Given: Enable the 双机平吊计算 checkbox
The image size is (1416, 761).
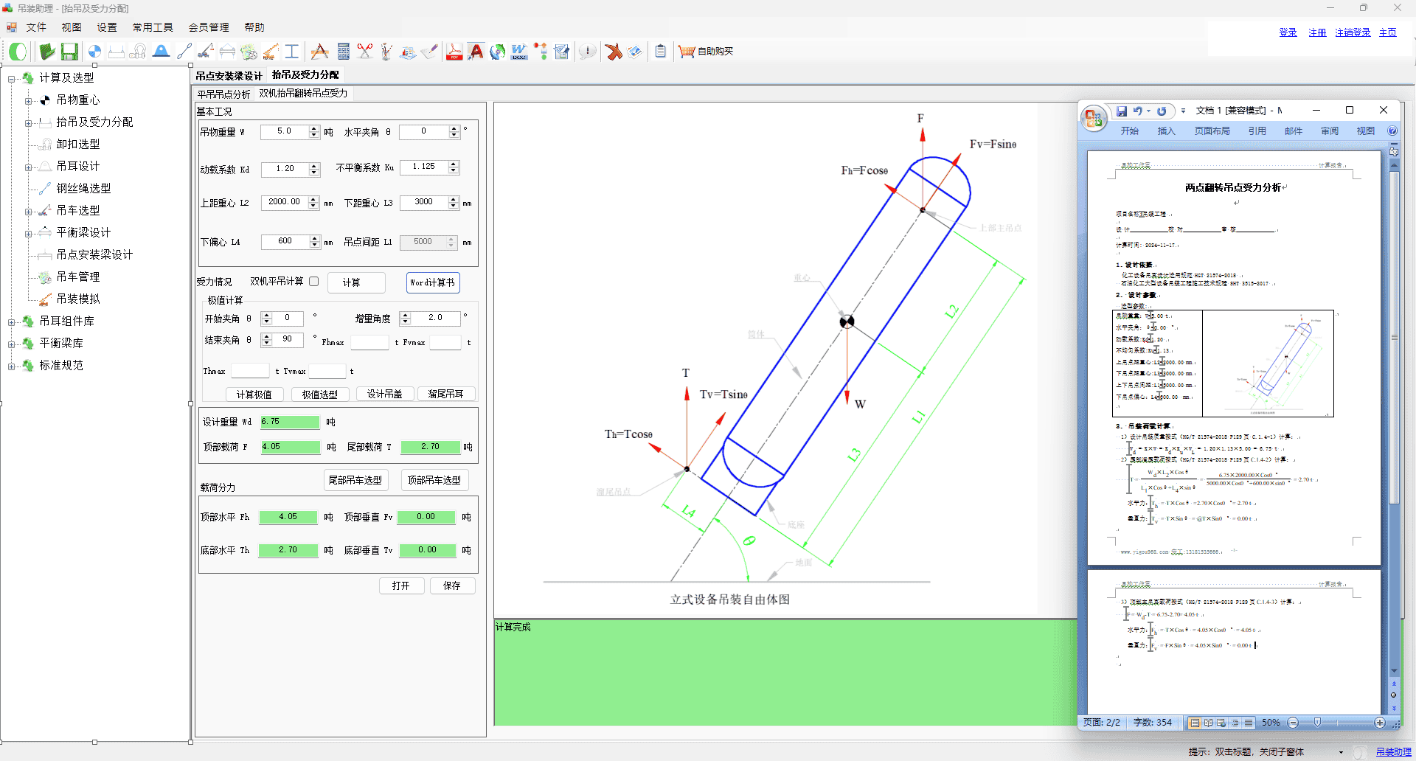Looking at the screenshot, I should [314, 282].
